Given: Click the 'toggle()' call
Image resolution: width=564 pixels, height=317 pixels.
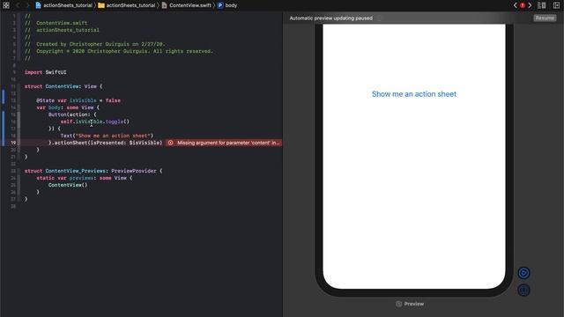Looking at the screenshot, I should coord(117,122).
